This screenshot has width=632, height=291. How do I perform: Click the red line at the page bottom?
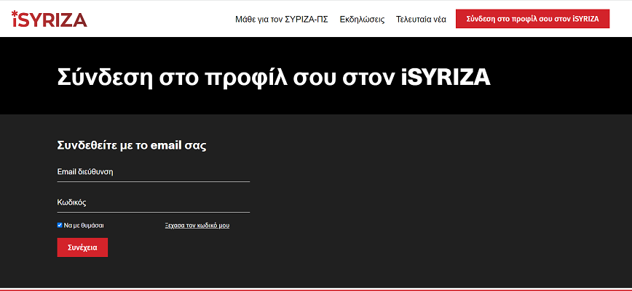click(x=316, y=289)
